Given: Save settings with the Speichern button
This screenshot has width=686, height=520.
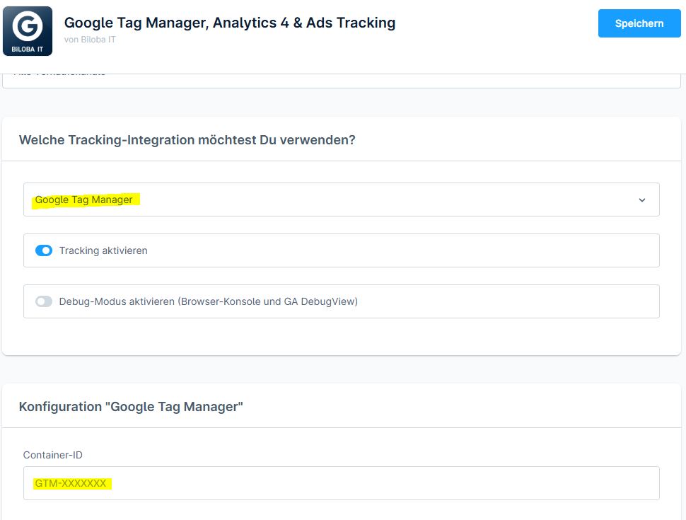Looking at the screenshot, I should tap(639, 23).
